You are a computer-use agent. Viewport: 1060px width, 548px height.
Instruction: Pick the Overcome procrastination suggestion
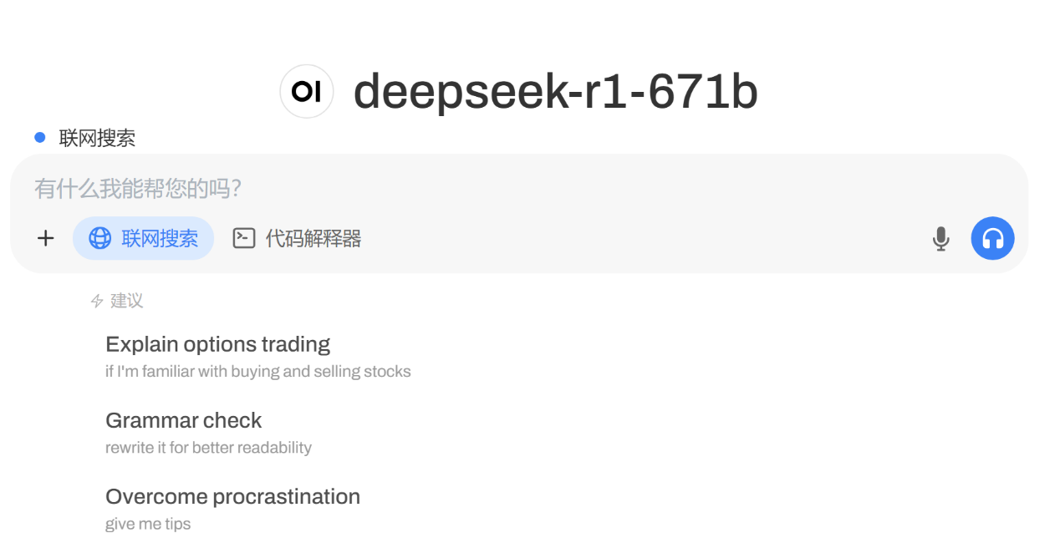pyautogui.click(x=232, y=496)
